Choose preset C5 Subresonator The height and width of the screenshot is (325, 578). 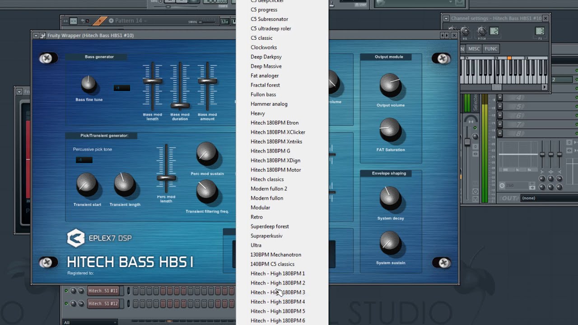click(269, 19)
